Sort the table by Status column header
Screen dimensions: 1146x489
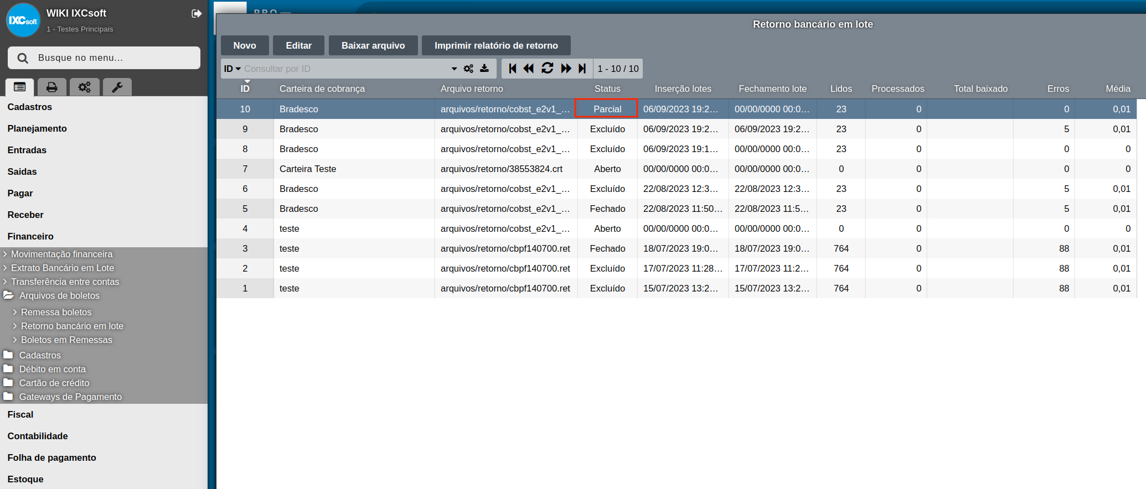607,89
